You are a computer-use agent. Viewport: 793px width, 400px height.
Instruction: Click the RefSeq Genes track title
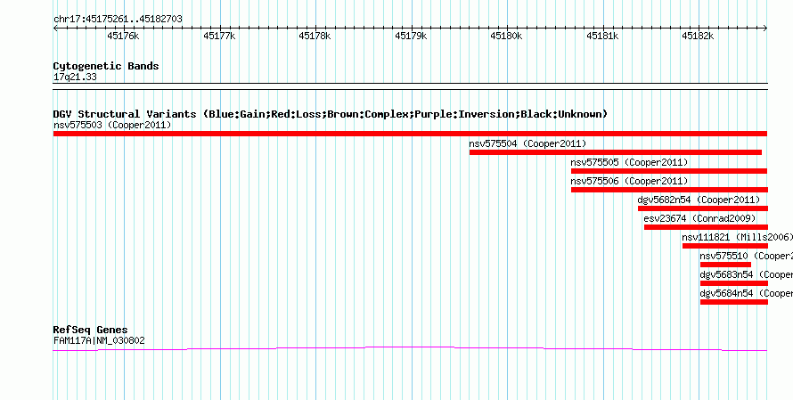coord(91,331)
